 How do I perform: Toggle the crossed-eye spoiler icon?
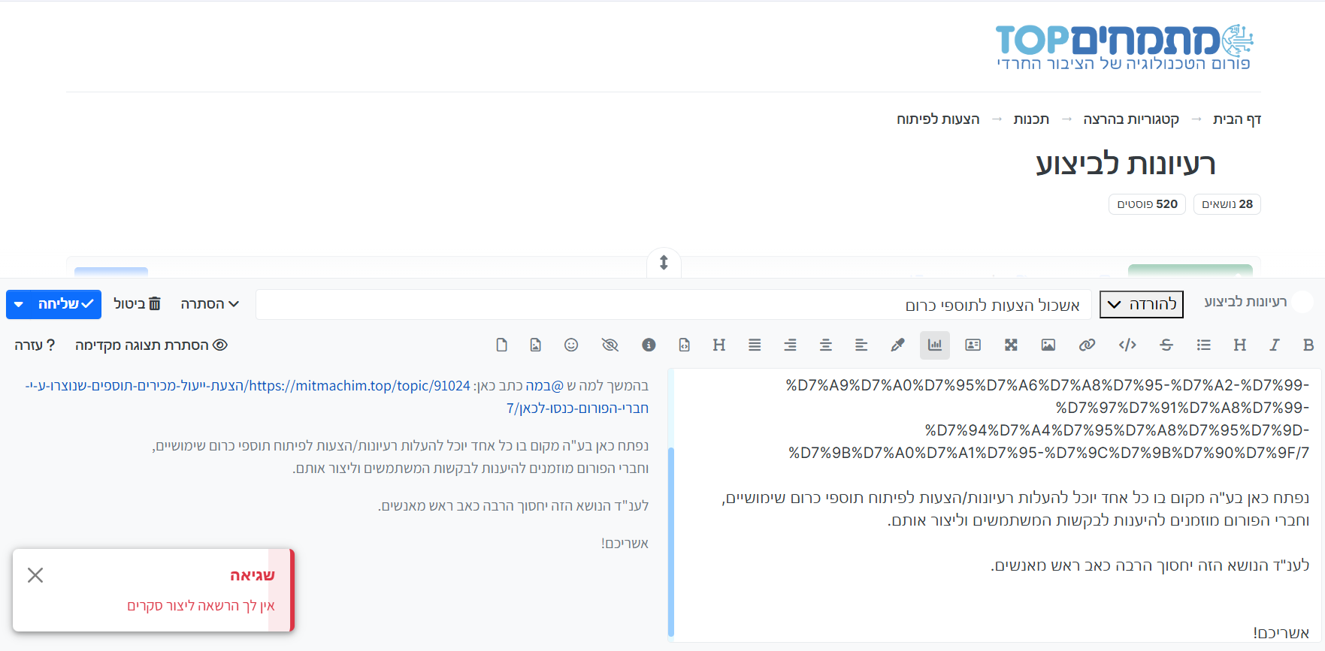[x=610, y=345]
